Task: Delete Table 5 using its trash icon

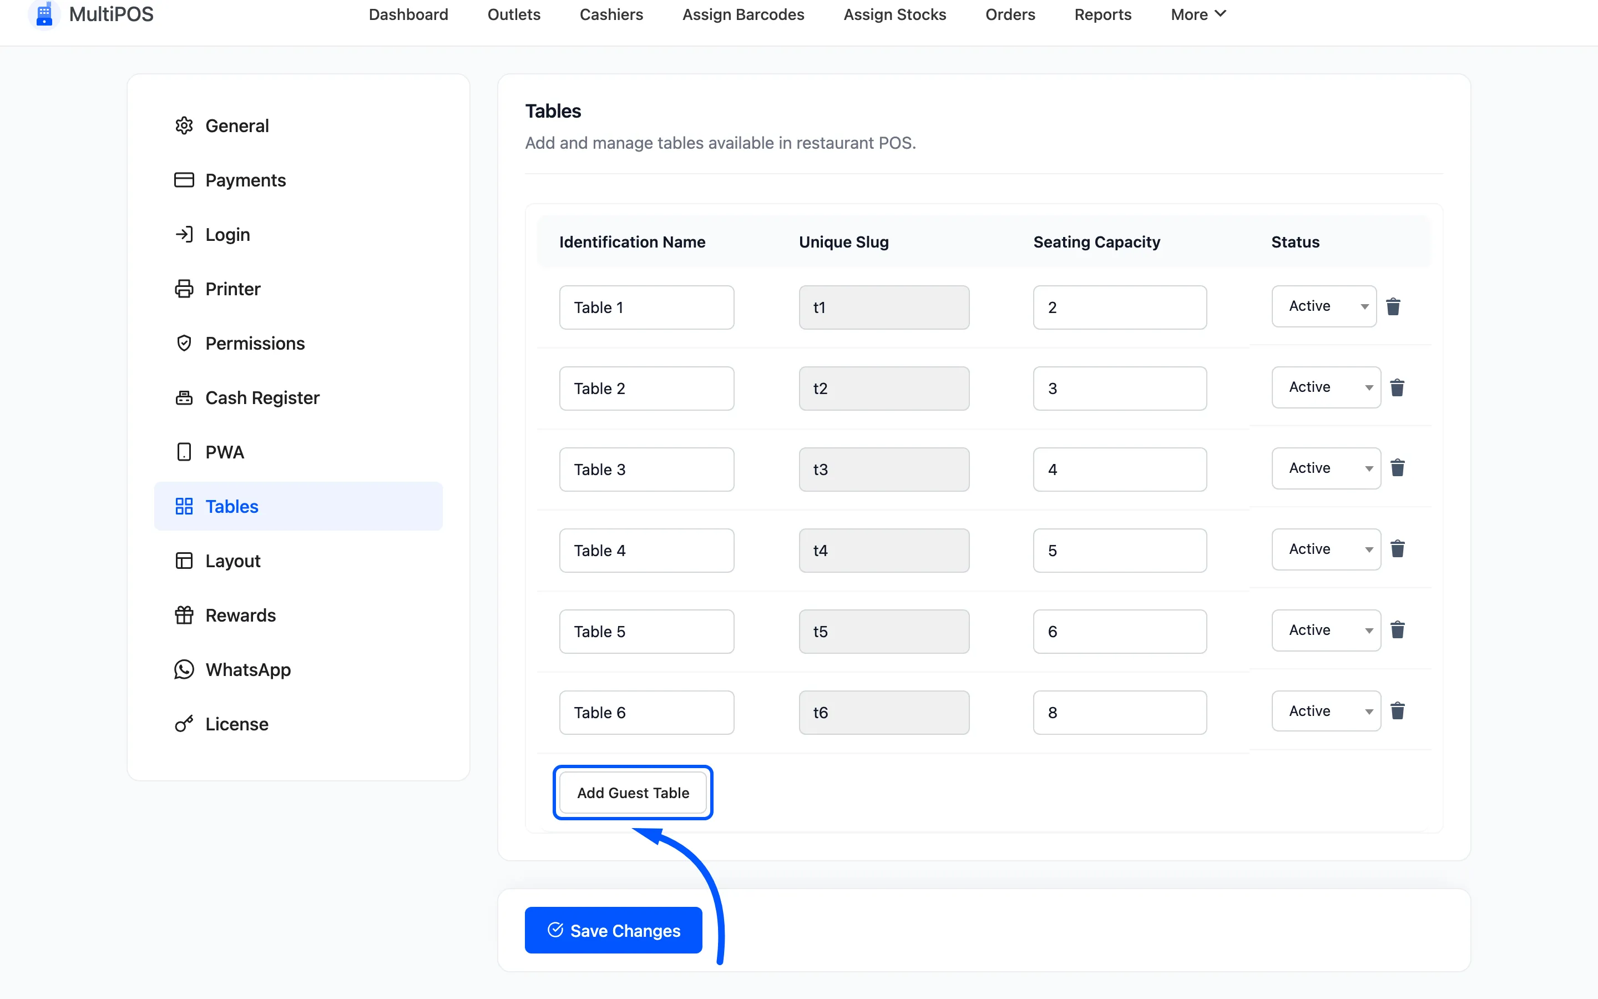Action: tap(1397, 630)
